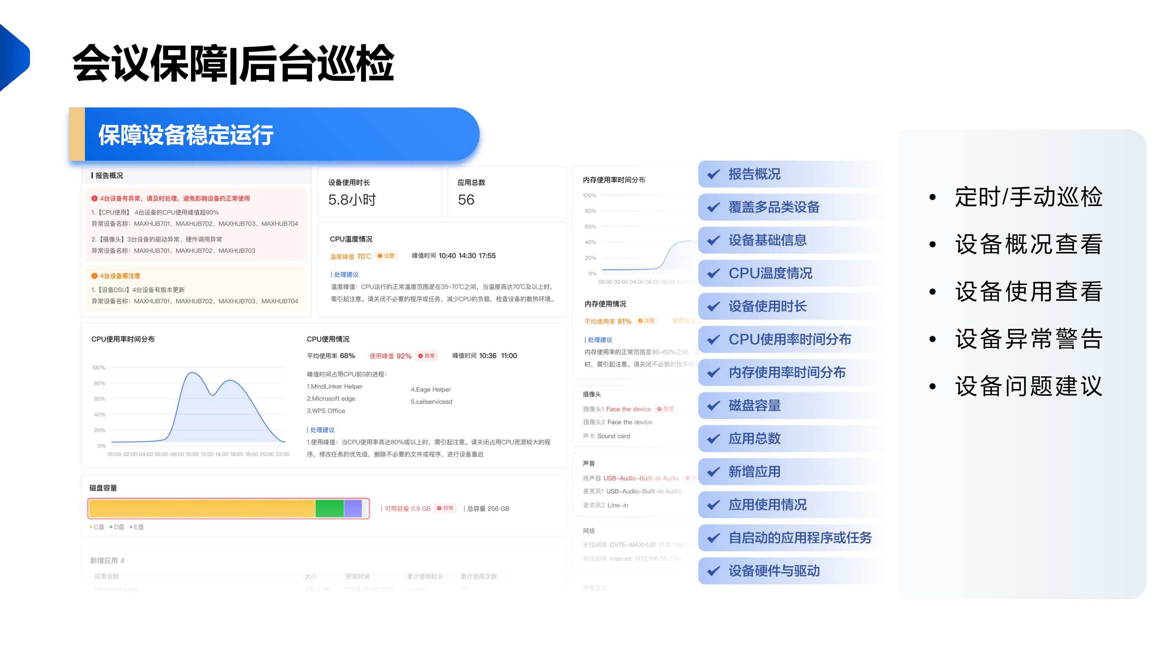
Task: Click 温度峰值 70℃ text
Action: [350, 257]
